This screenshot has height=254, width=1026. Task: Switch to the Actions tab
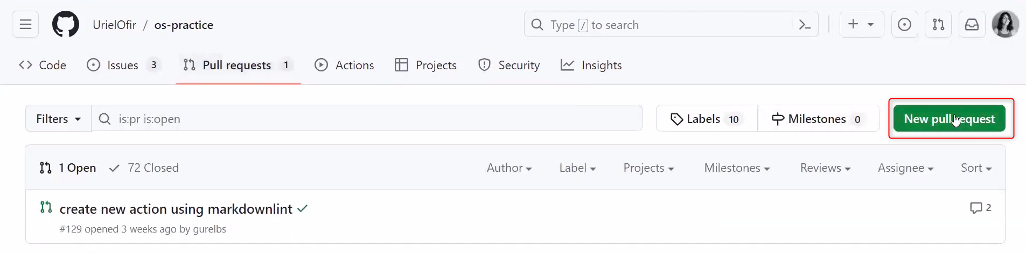pyautogui.click(x=344, y=65)
